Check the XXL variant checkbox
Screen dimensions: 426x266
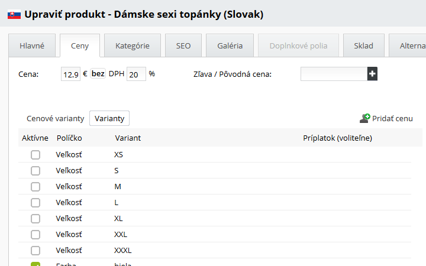point(35,235)
